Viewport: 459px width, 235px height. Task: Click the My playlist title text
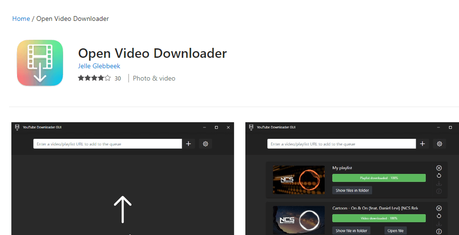(x=342, y=168)
